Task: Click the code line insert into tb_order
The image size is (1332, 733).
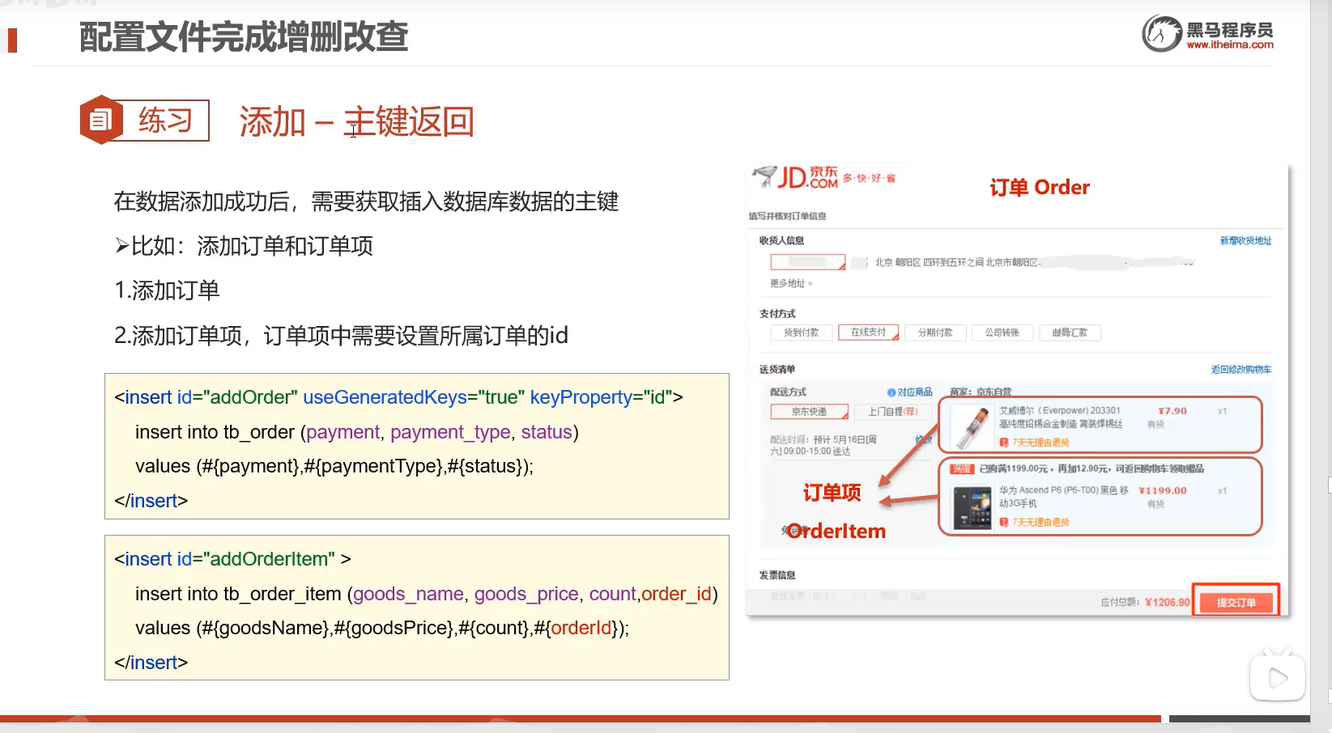Action: [x=357, y=432]
